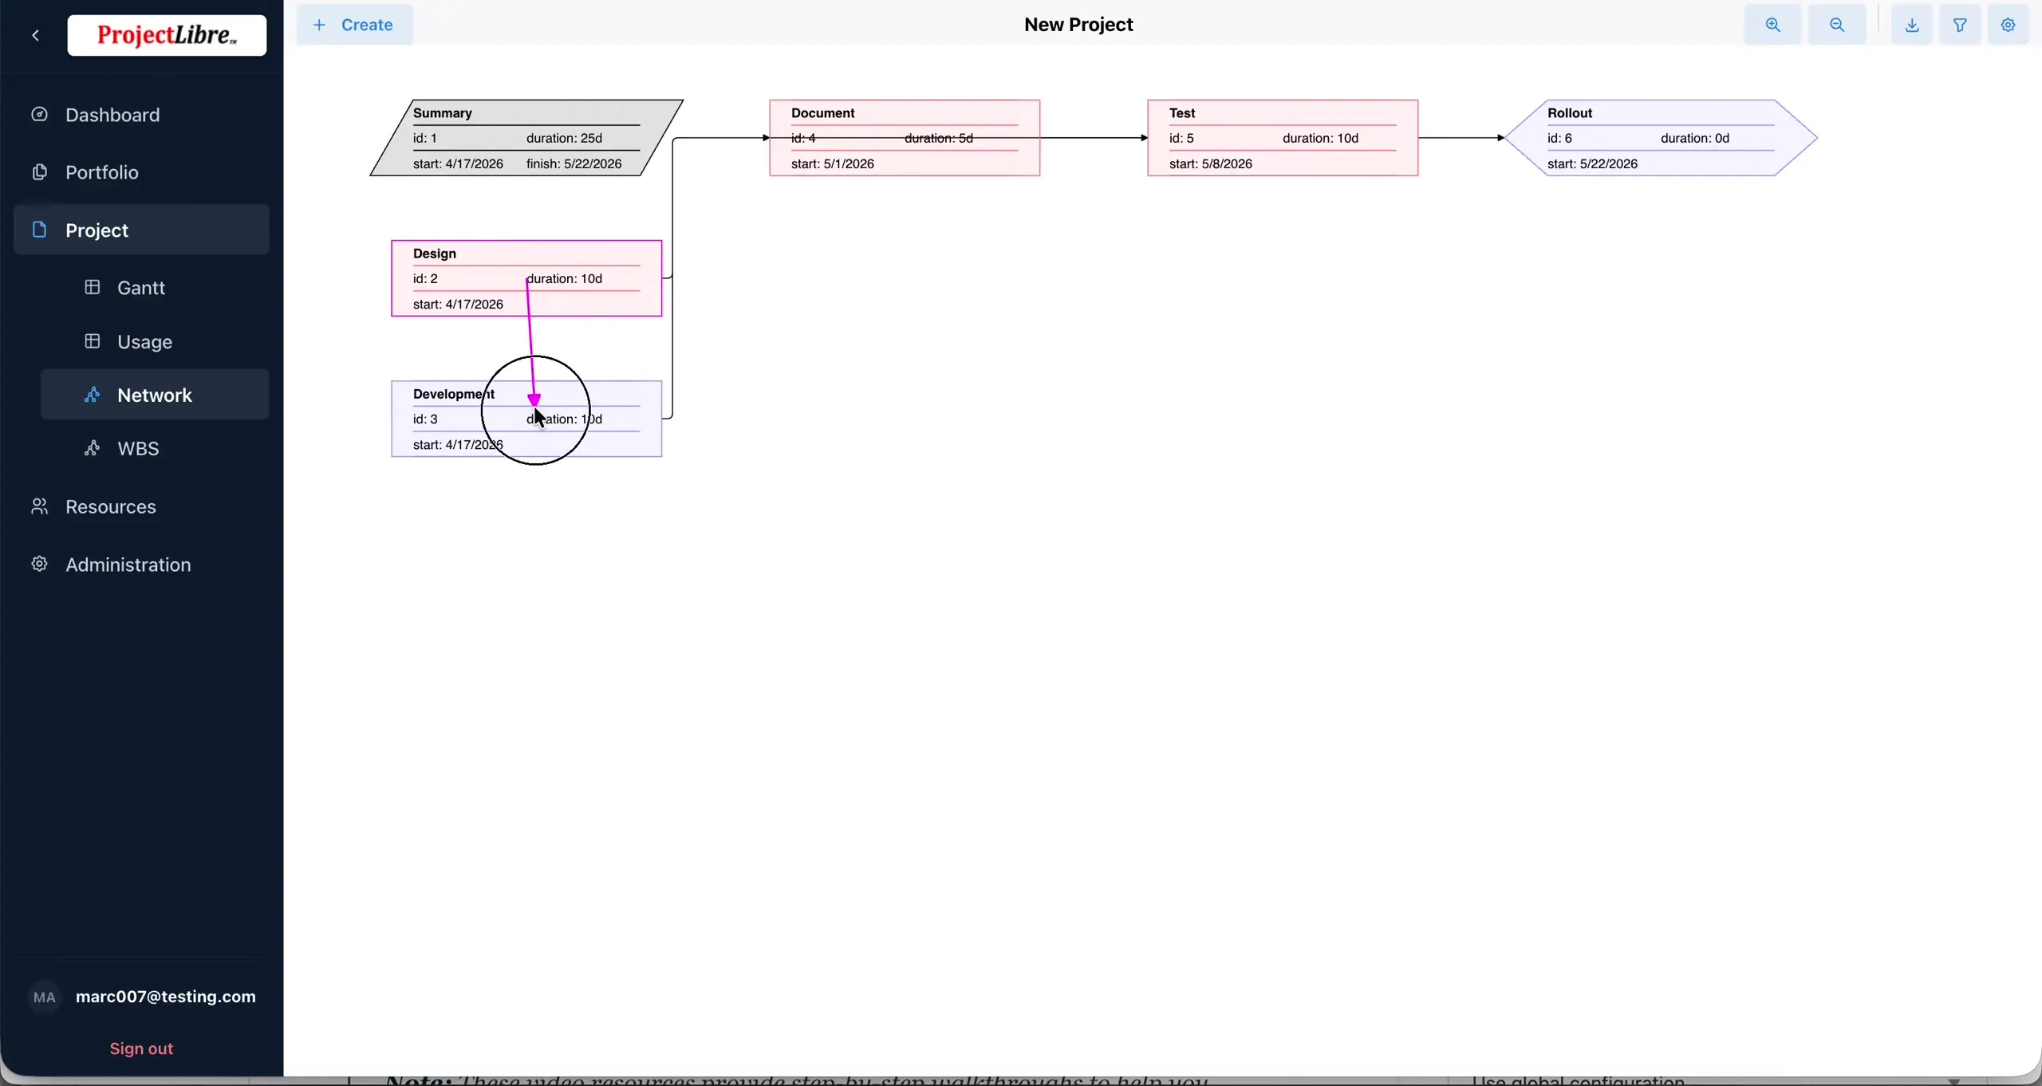Click the Administration gear icon
This screenshot has width=2042, height=1086.
(x=39, y=564)
